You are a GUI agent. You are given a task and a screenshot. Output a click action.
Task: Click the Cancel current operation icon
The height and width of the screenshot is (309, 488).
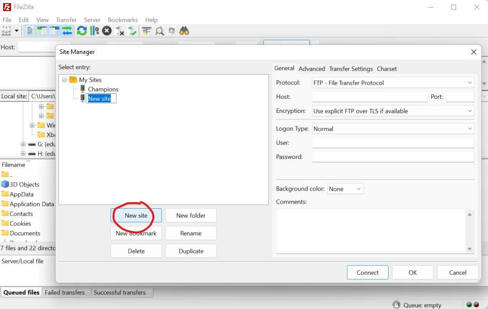(107, 31)
